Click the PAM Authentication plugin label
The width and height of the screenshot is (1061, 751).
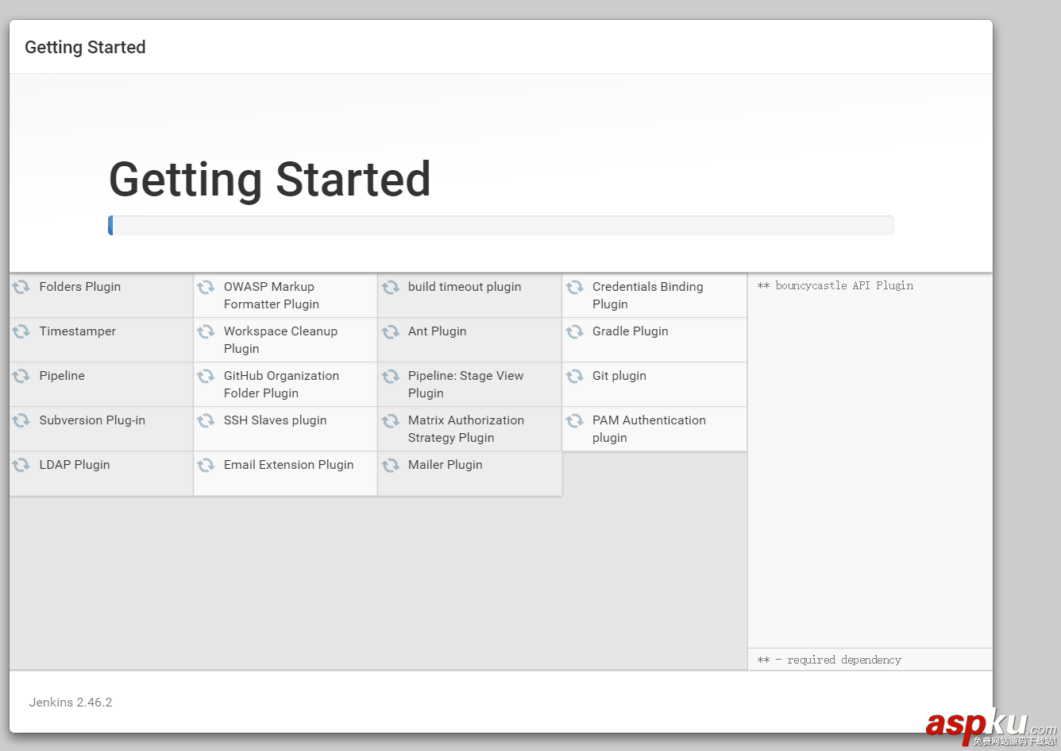648,429
